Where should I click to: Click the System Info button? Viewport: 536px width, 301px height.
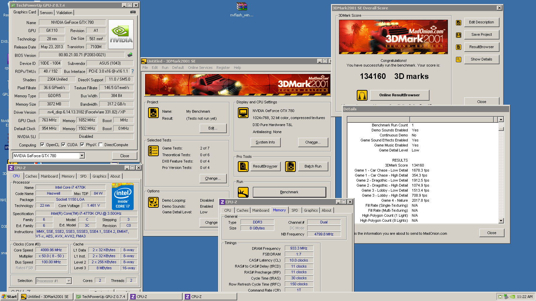(x=265, y=142)
